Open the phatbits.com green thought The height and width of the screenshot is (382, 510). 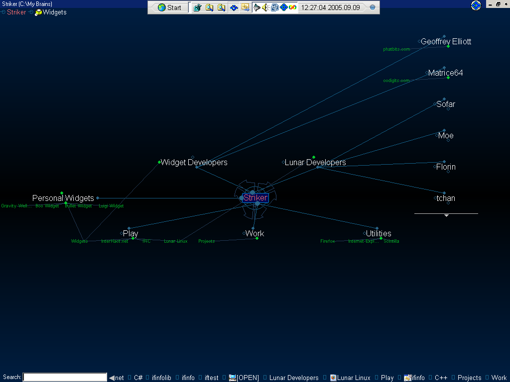[396, 49]
